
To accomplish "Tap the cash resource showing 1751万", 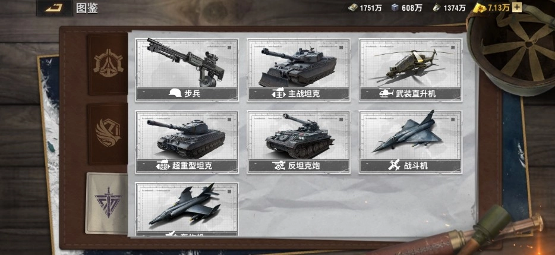I will pyautogui.click(x=365, y=8).
